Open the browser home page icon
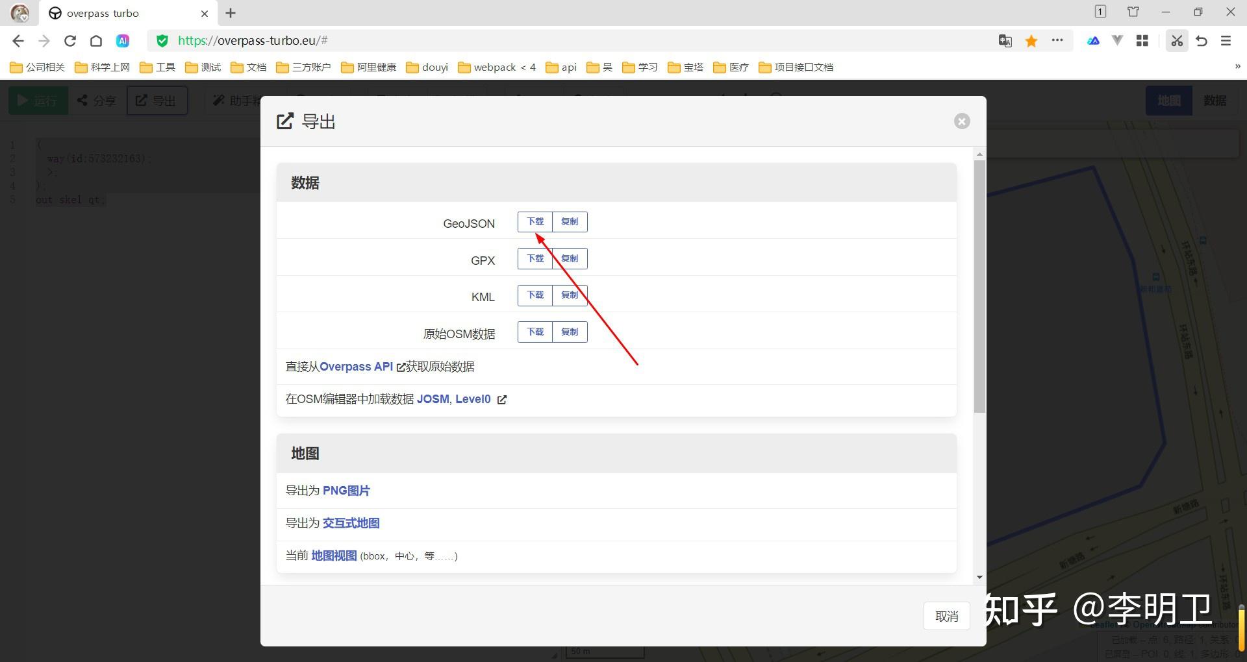 click(x=96, y=41)
